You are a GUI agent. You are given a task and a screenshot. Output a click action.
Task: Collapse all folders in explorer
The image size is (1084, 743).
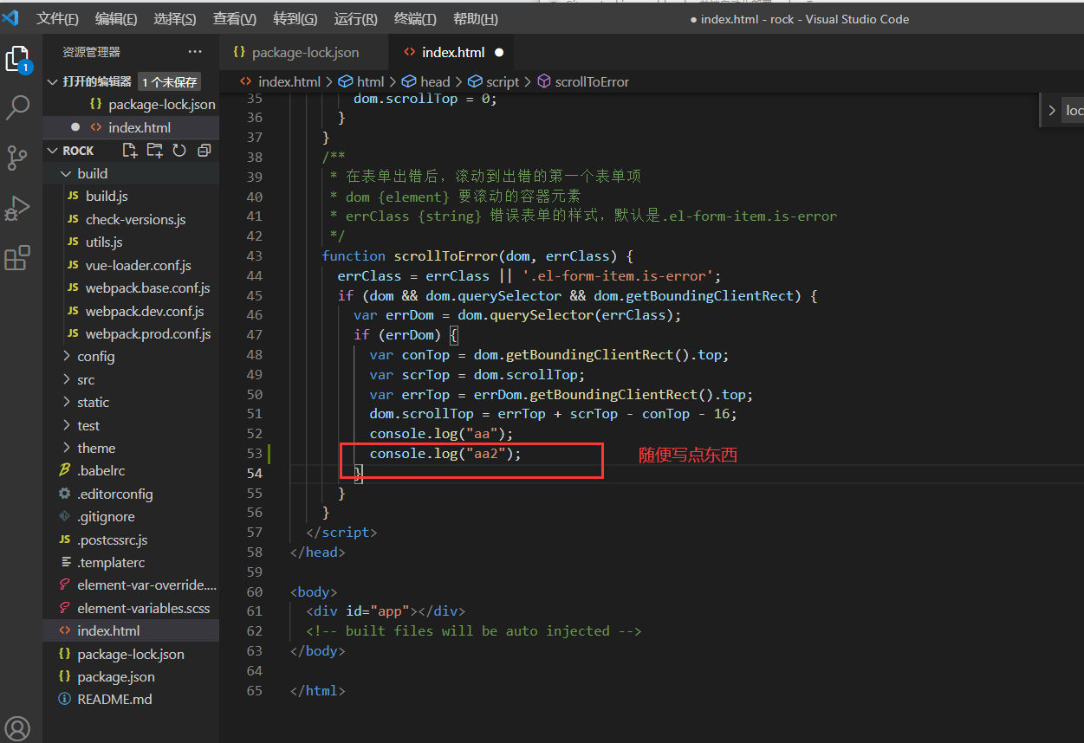[x=204, y=150]
